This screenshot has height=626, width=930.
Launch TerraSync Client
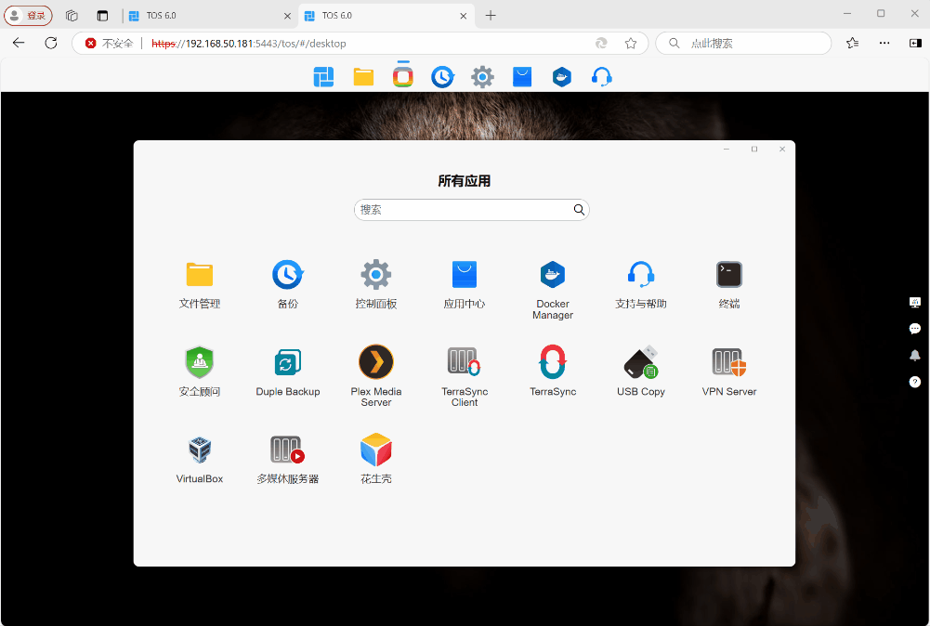point(465,377)
